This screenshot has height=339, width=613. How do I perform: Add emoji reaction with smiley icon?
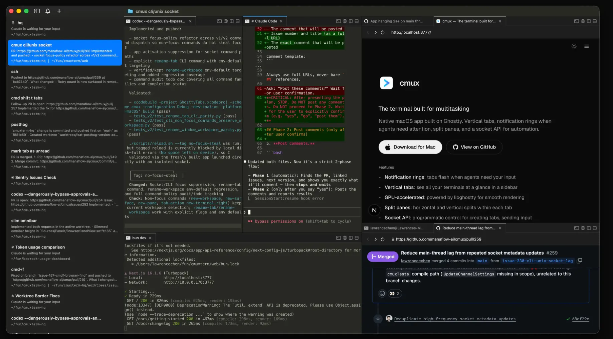tap(382, 294)
